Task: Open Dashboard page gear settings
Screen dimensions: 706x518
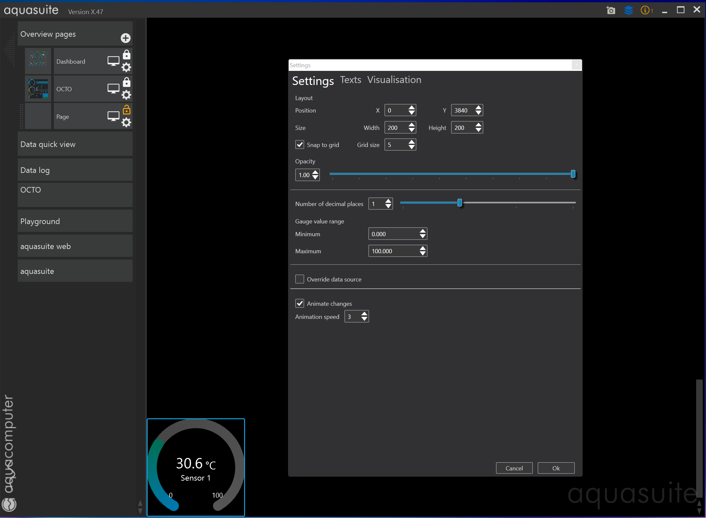Action: coord(126,68)
